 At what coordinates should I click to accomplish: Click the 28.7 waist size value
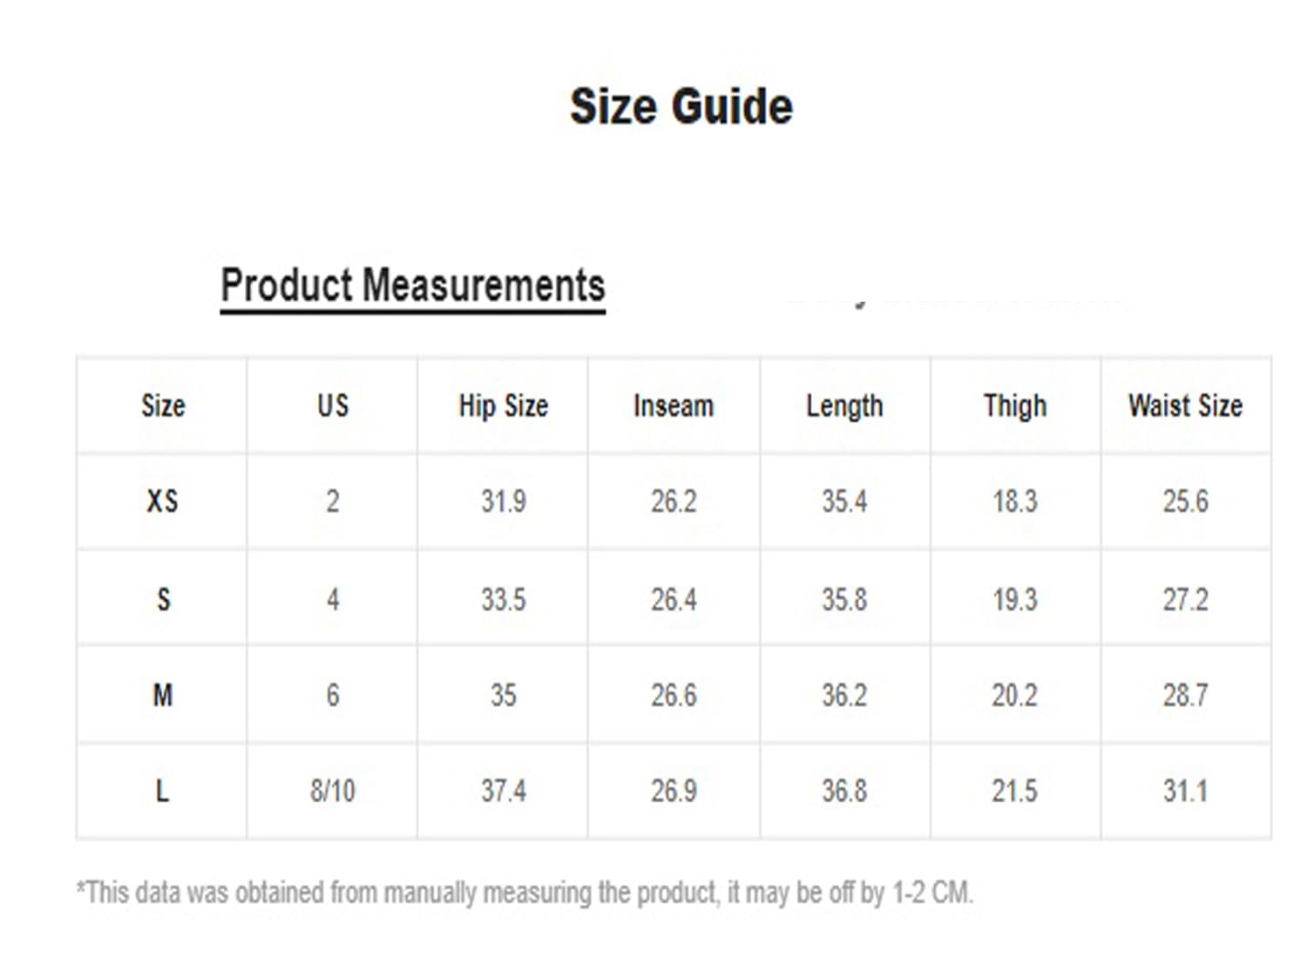(x=1185, y=696)
